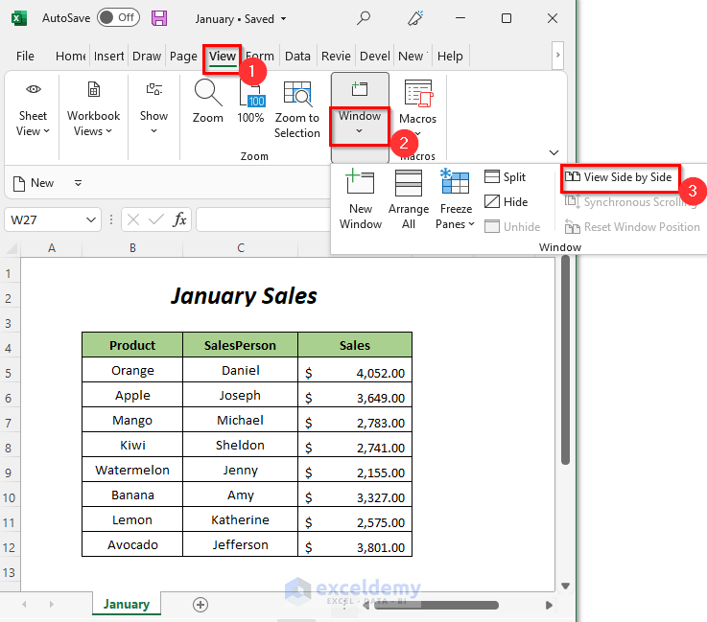Open the Freeze Panes dropdown
The width and height of the screenshot is (707, 622).
tap(455, 198)
